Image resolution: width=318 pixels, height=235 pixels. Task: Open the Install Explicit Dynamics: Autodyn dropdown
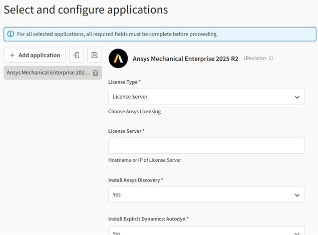(x=206, y=230)
